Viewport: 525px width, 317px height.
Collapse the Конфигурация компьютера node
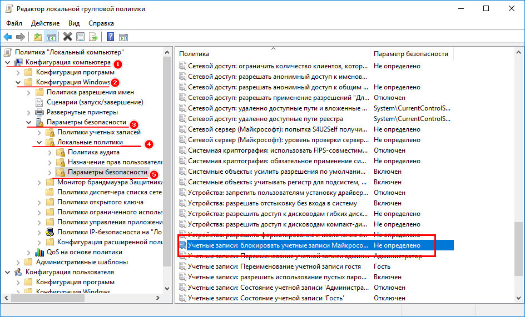click(x=8, y=63)
